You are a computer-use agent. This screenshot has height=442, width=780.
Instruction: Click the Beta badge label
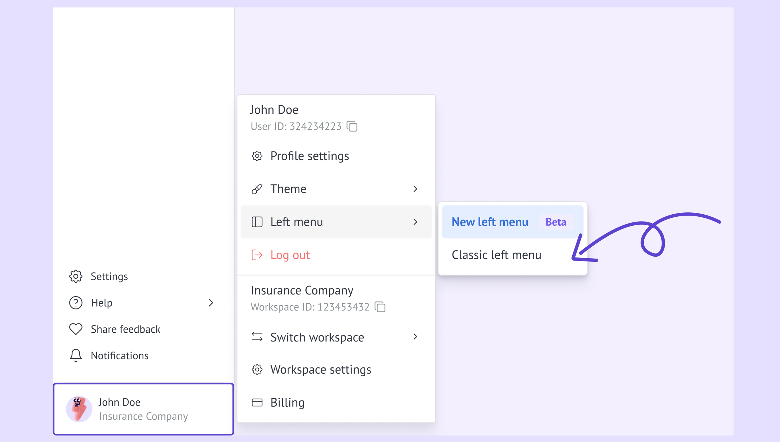click(555, 222)
